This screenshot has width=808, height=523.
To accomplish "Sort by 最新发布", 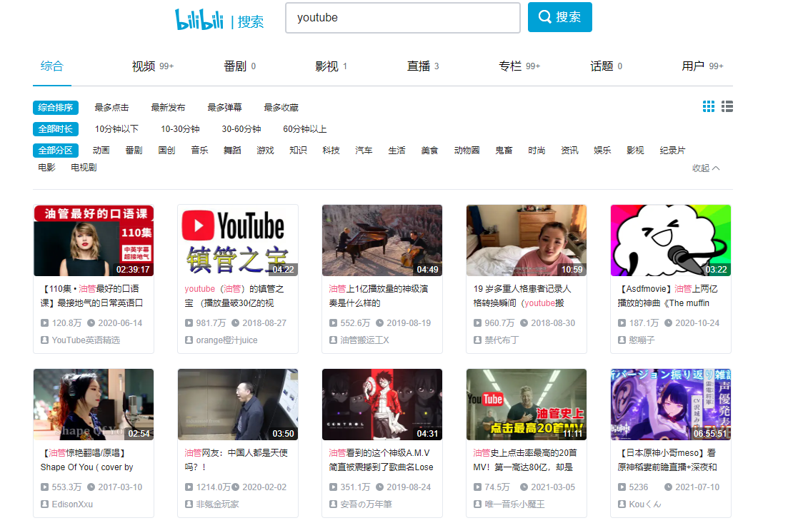I will coord(168,107).
